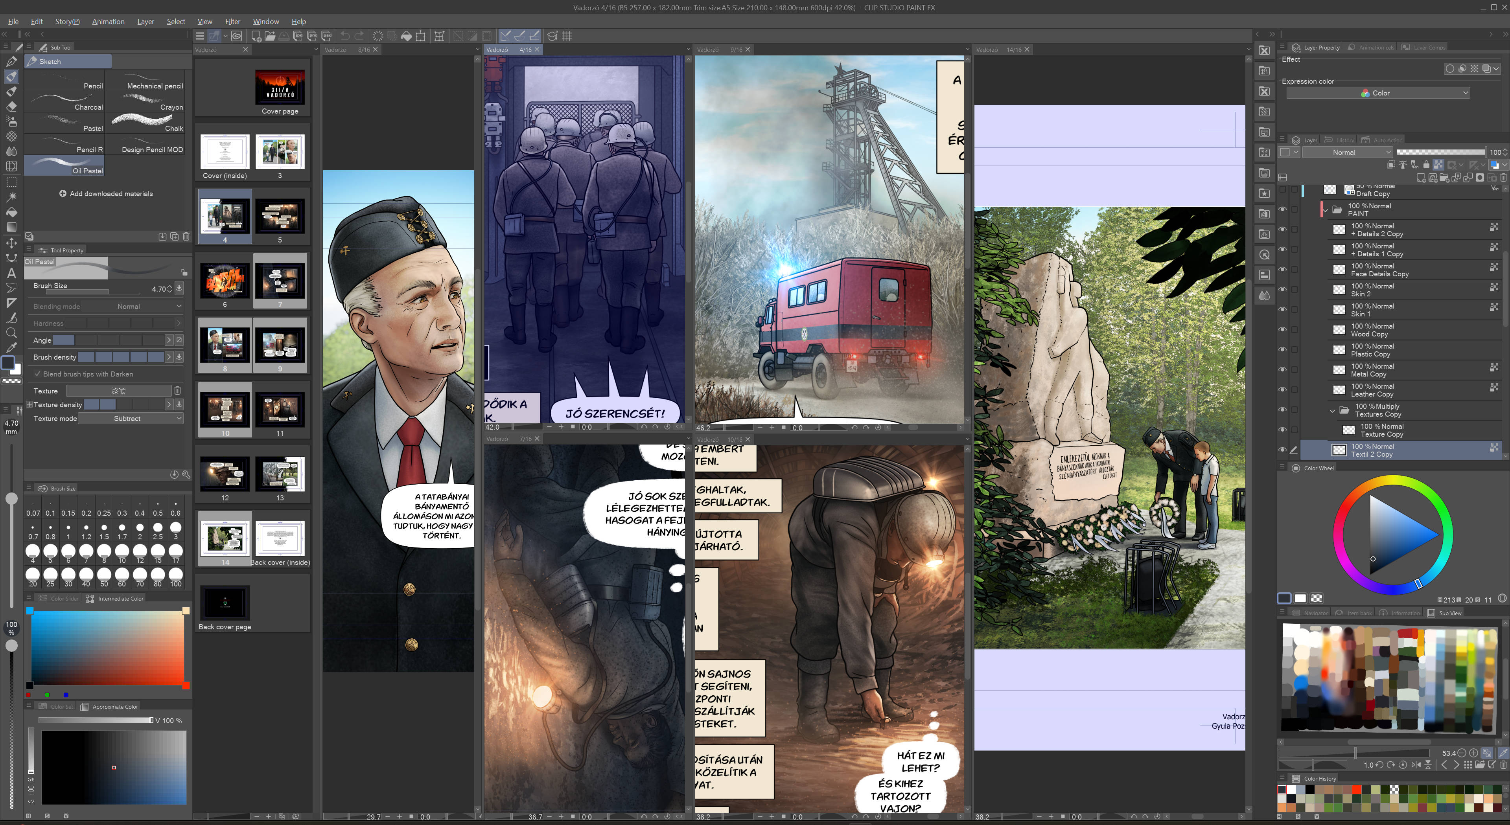Image resolution: width=1510 pixels, height=825 pixels.
Task: Select the Gradient tool
Action: click(11, 227)
